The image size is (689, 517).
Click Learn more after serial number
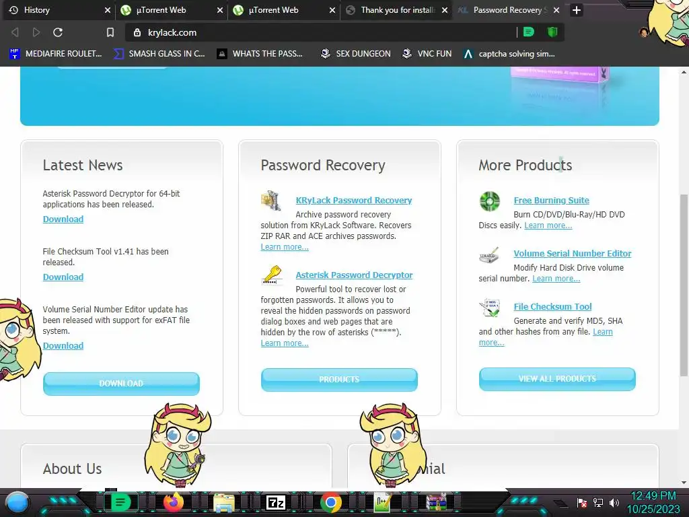pyautogui.click(x=556, y=278)
